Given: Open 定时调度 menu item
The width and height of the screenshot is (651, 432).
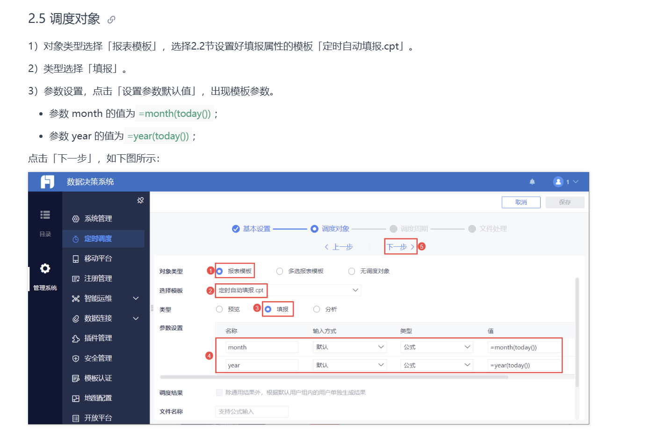Looking at the screenshot, I should point(98,239).
